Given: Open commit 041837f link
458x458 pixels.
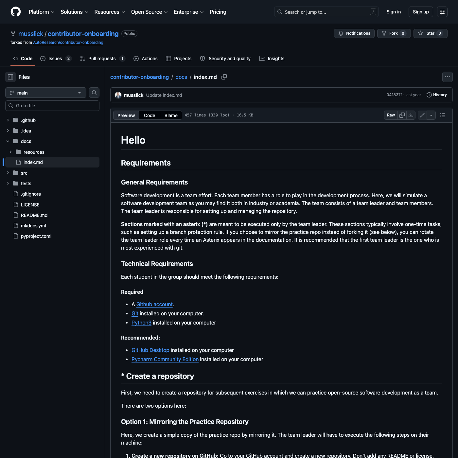Looking at the screenshot, I should pos(394,95).
